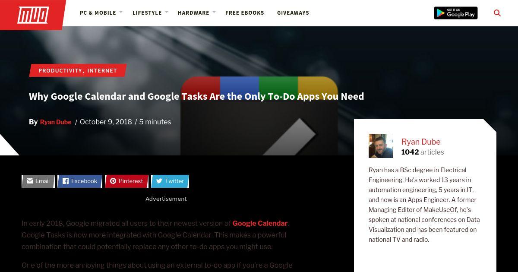Open the PC & MOBILE menu
The image size is (518, 272).
point(98,13)
